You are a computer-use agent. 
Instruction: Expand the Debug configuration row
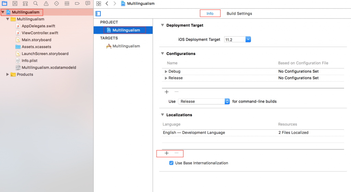pyautogui.click(x=166, y=71)
